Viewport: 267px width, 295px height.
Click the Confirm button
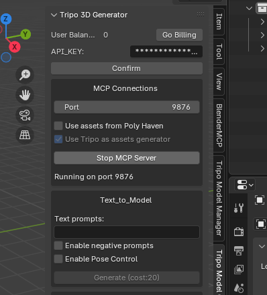click(x=127, y=68)
